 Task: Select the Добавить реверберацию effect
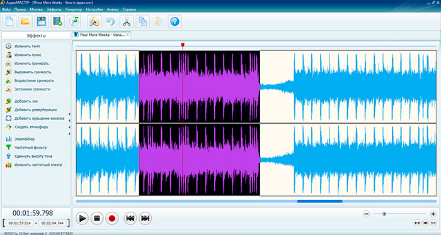pos(36,110)
